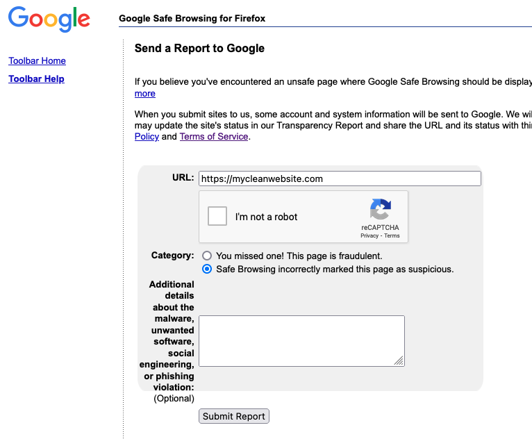
Task: Click the reCAPTCHA Terms link
Action: (x=392, y=235)
